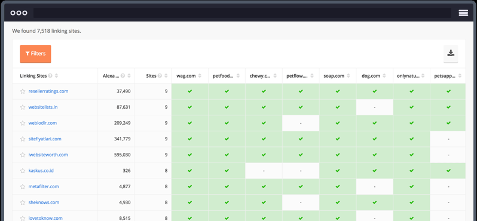The height and width of the screenshot is (221, 477).
Task: Sort by the petsupp column arrows
Action: tap(460, 76)
